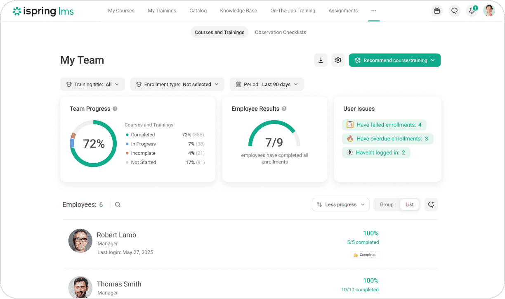Switch to Observation Checklists tab
This screenshot has width=505, height=299.
click(281, 32)
